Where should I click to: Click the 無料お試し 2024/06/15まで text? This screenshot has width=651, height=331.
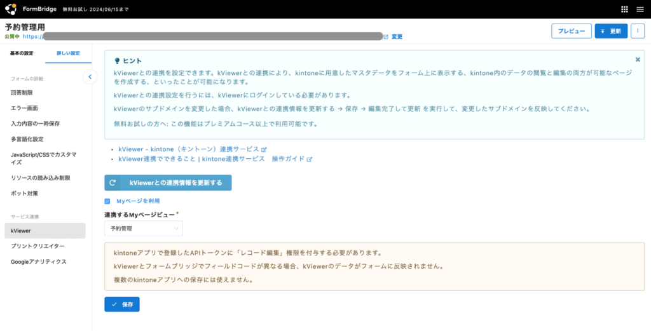point(95,9)
